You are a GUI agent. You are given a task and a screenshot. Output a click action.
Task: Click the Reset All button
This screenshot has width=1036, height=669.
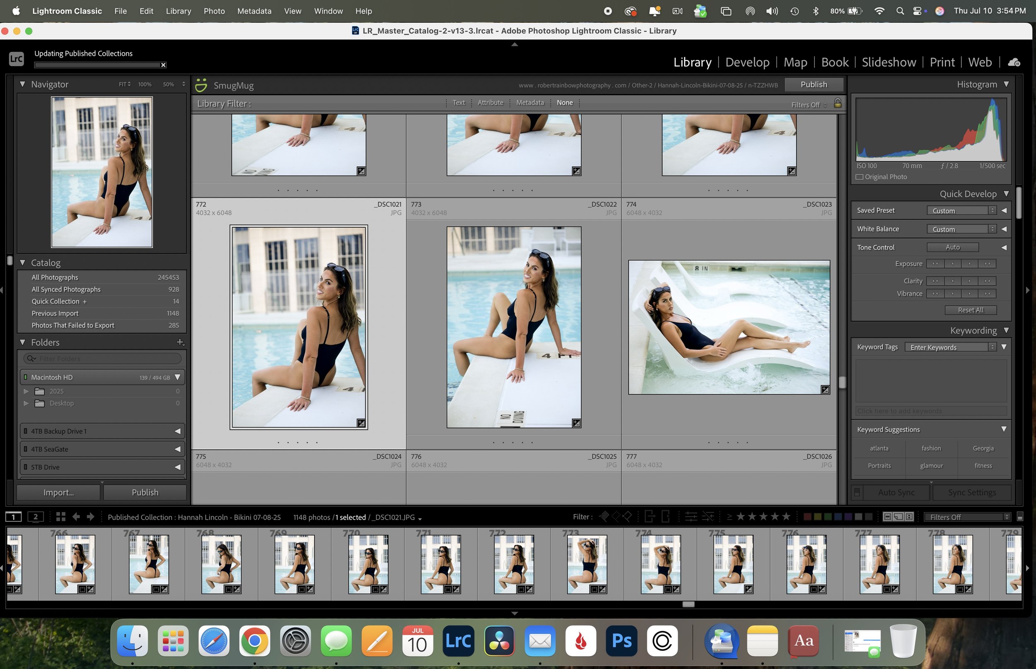[x=970, y=310]
